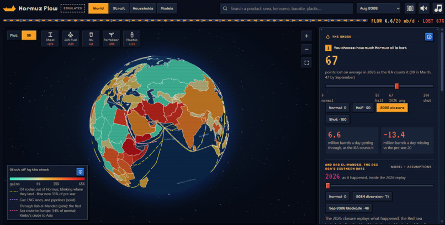Select the Plastic product tile
Screen dimensions: 445x225
click(x=132, y=39)
